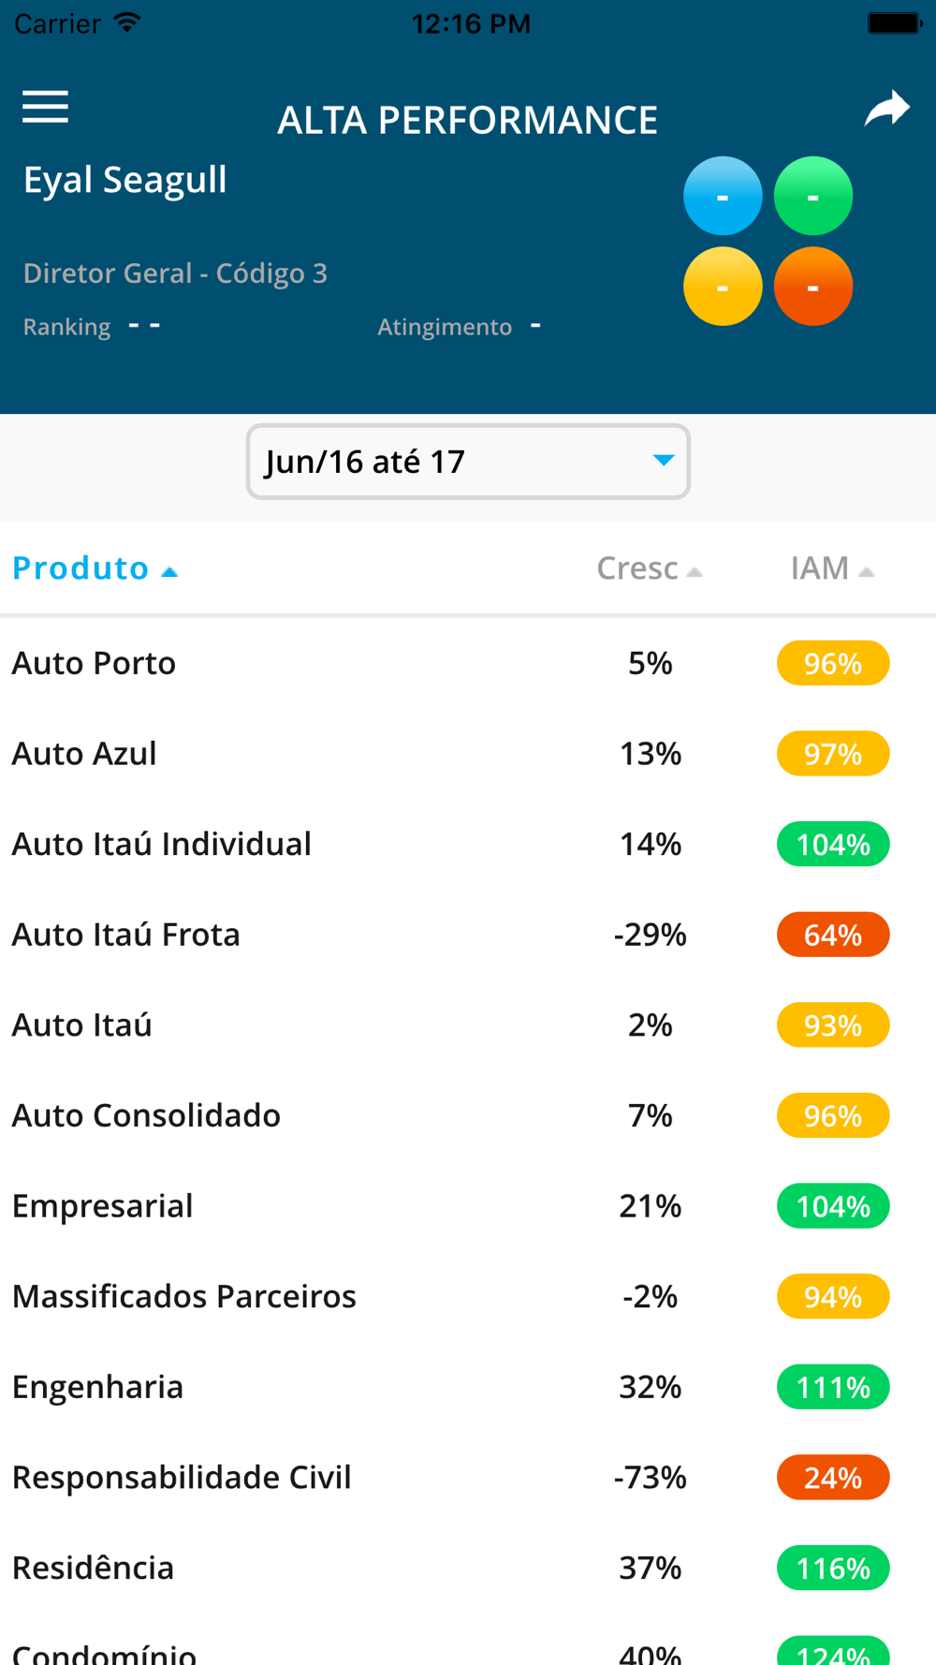Tap the yellow circle indicator
The image size is (936, 1665).
pos(723,287)
